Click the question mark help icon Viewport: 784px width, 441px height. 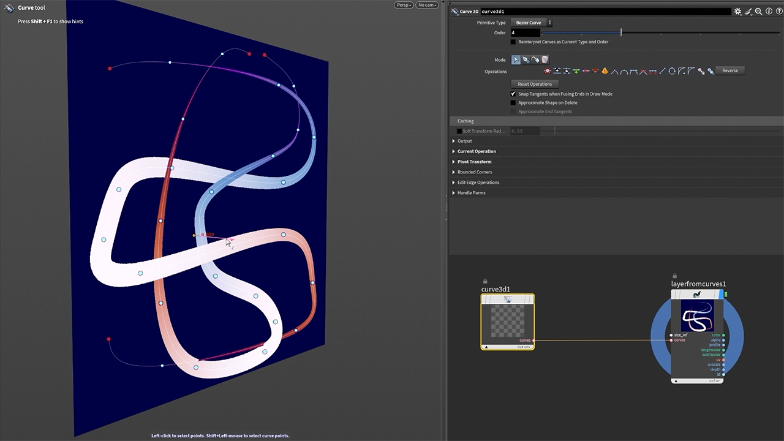click(778, 12)
